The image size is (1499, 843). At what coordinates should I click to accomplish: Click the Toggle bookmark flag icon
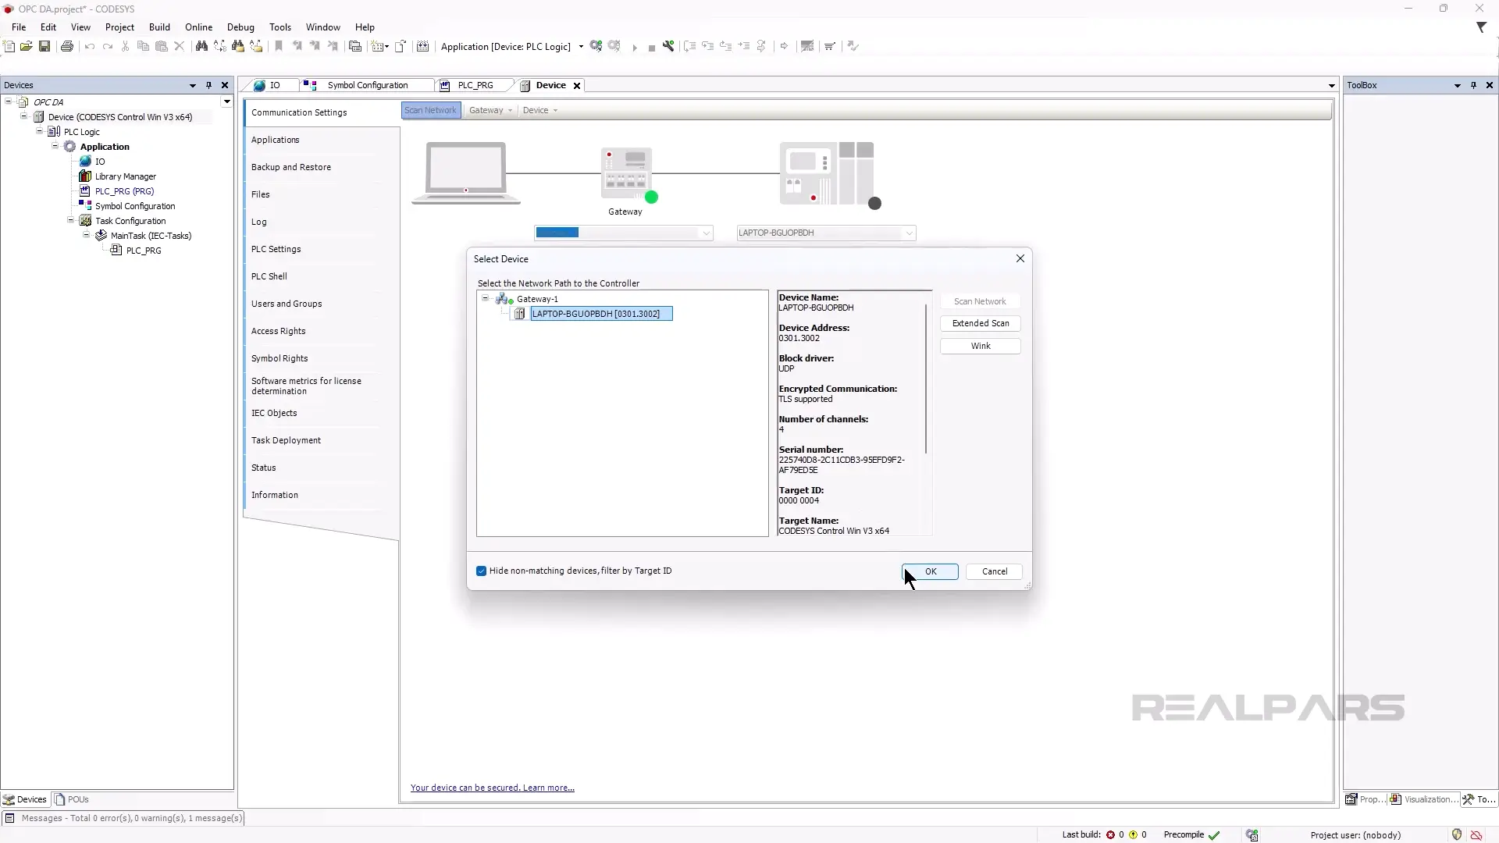pos(279,47)
